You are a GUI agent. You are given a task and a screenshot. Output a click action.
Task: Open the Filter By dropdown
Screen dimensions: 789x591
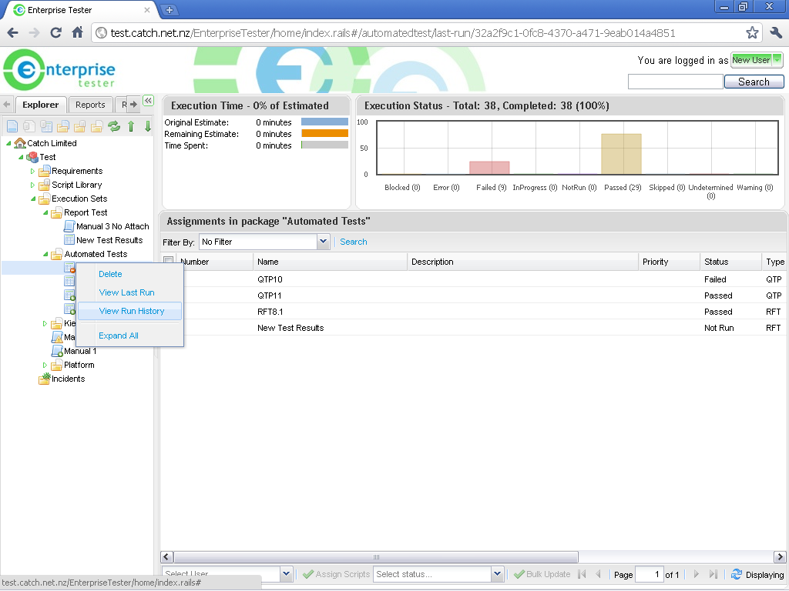323,242
